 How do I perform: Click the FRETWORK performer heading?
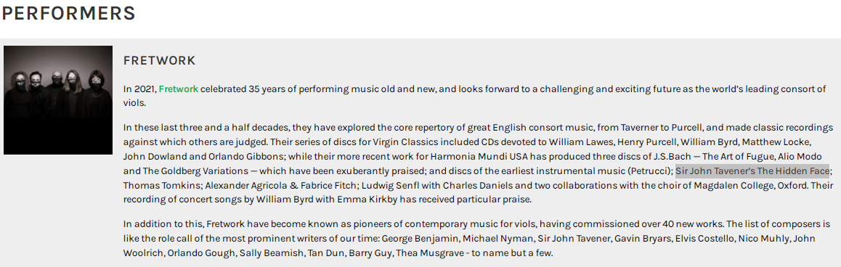(x=159, y=61)
